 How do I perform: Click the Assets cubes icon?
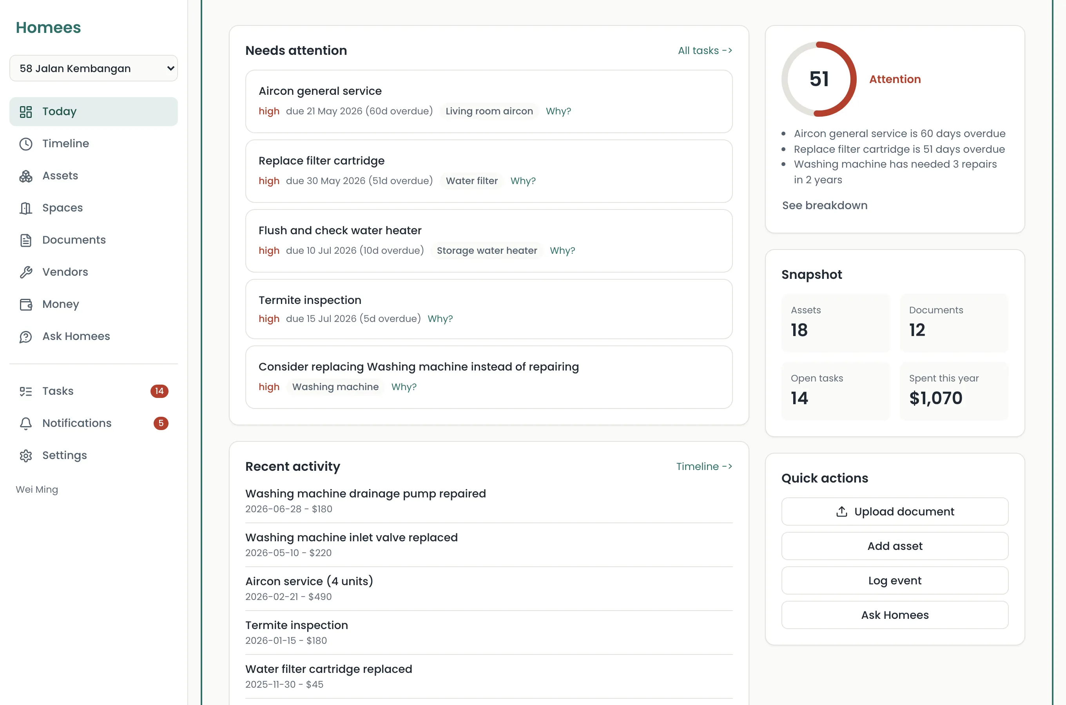[x=25, y=176]
